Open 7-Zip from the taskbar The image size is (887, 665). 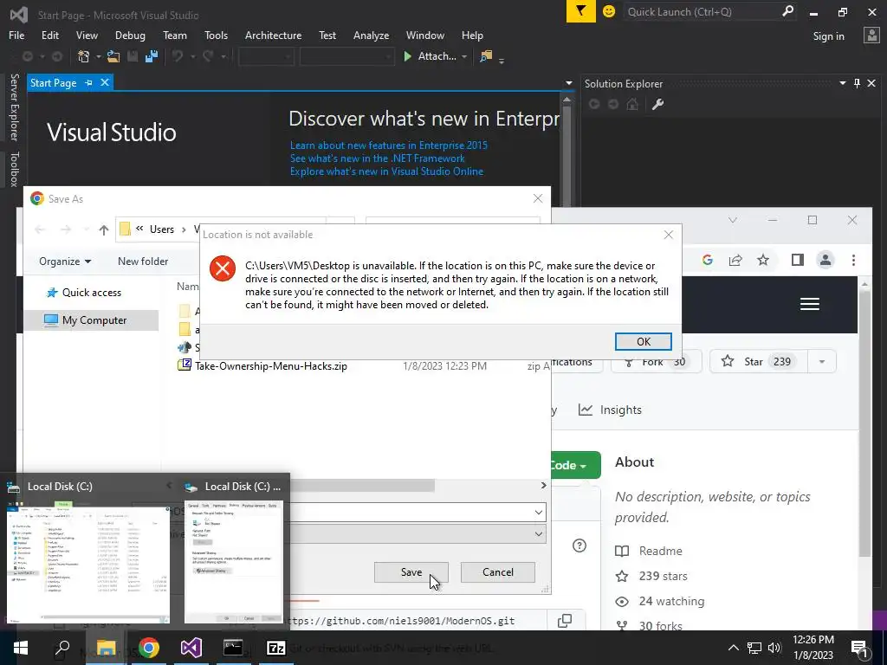point(275,648)
